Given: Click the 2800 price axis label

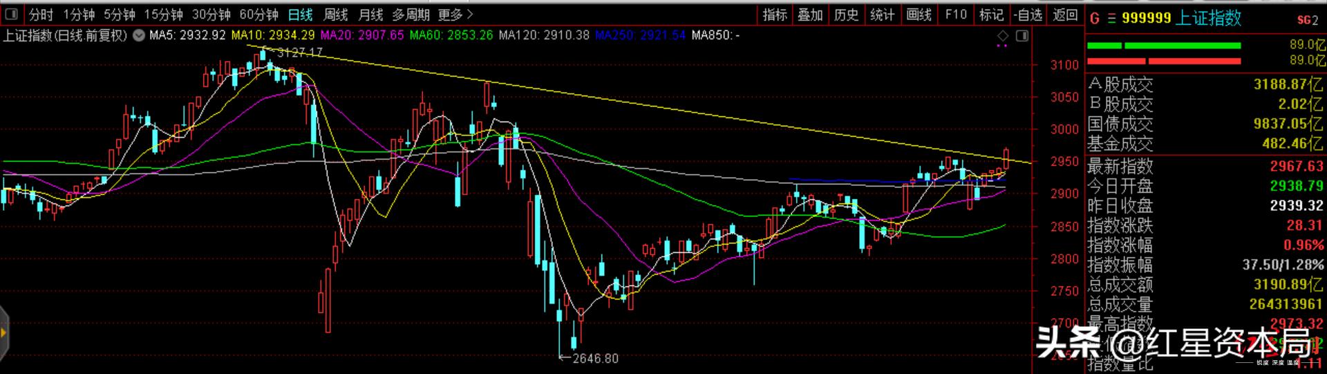Looking at the screenshot, I should point(1064,259).
